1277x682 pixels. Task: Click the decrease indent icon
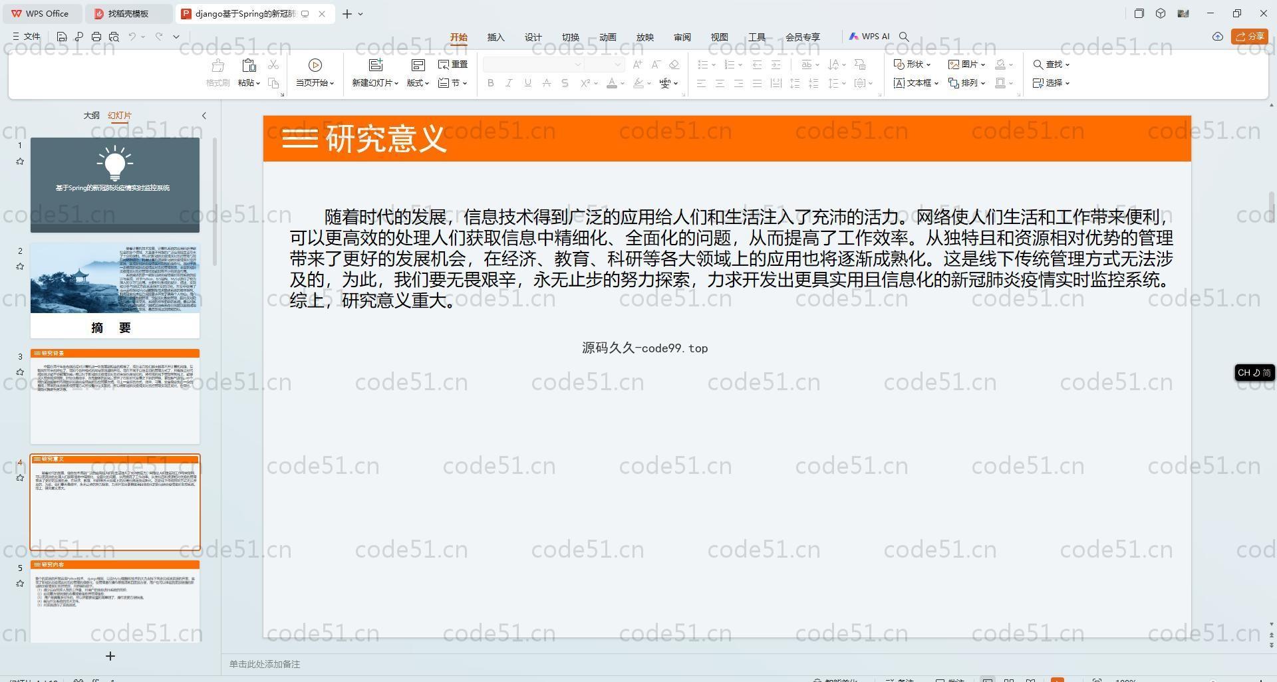tap(757, 64)
